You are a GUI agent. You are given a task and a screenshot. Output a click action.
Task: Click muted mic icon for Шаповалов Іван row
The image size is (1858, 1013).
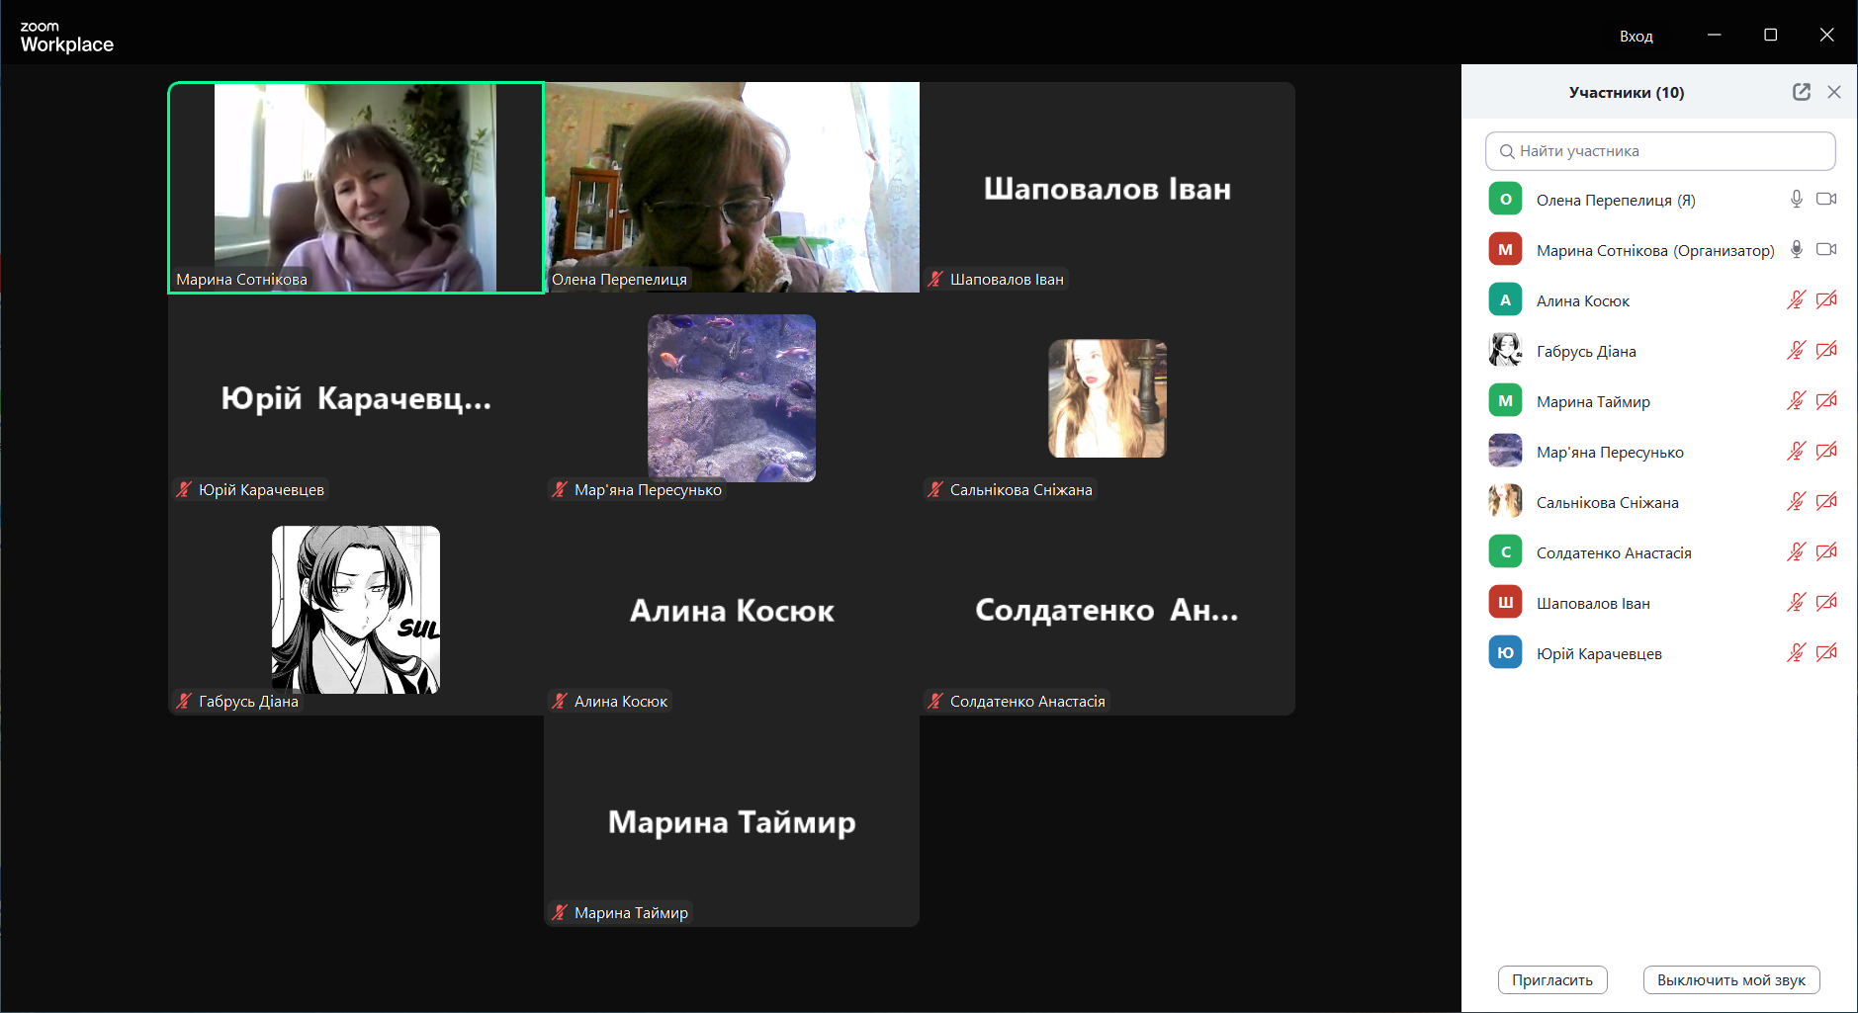[1797, 603]
